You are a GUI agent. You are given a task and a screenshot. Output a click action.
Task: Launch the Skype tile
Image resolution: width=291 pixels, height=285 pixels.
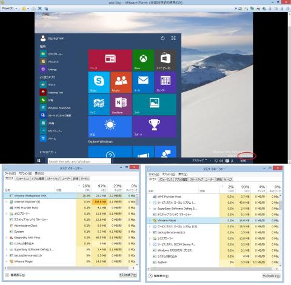tap(99, 82)
